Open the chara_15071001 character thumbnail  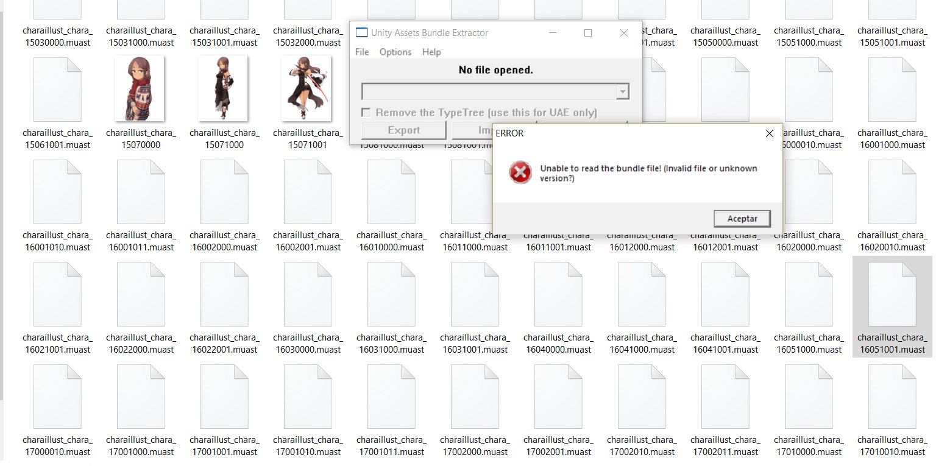point(307,88)
